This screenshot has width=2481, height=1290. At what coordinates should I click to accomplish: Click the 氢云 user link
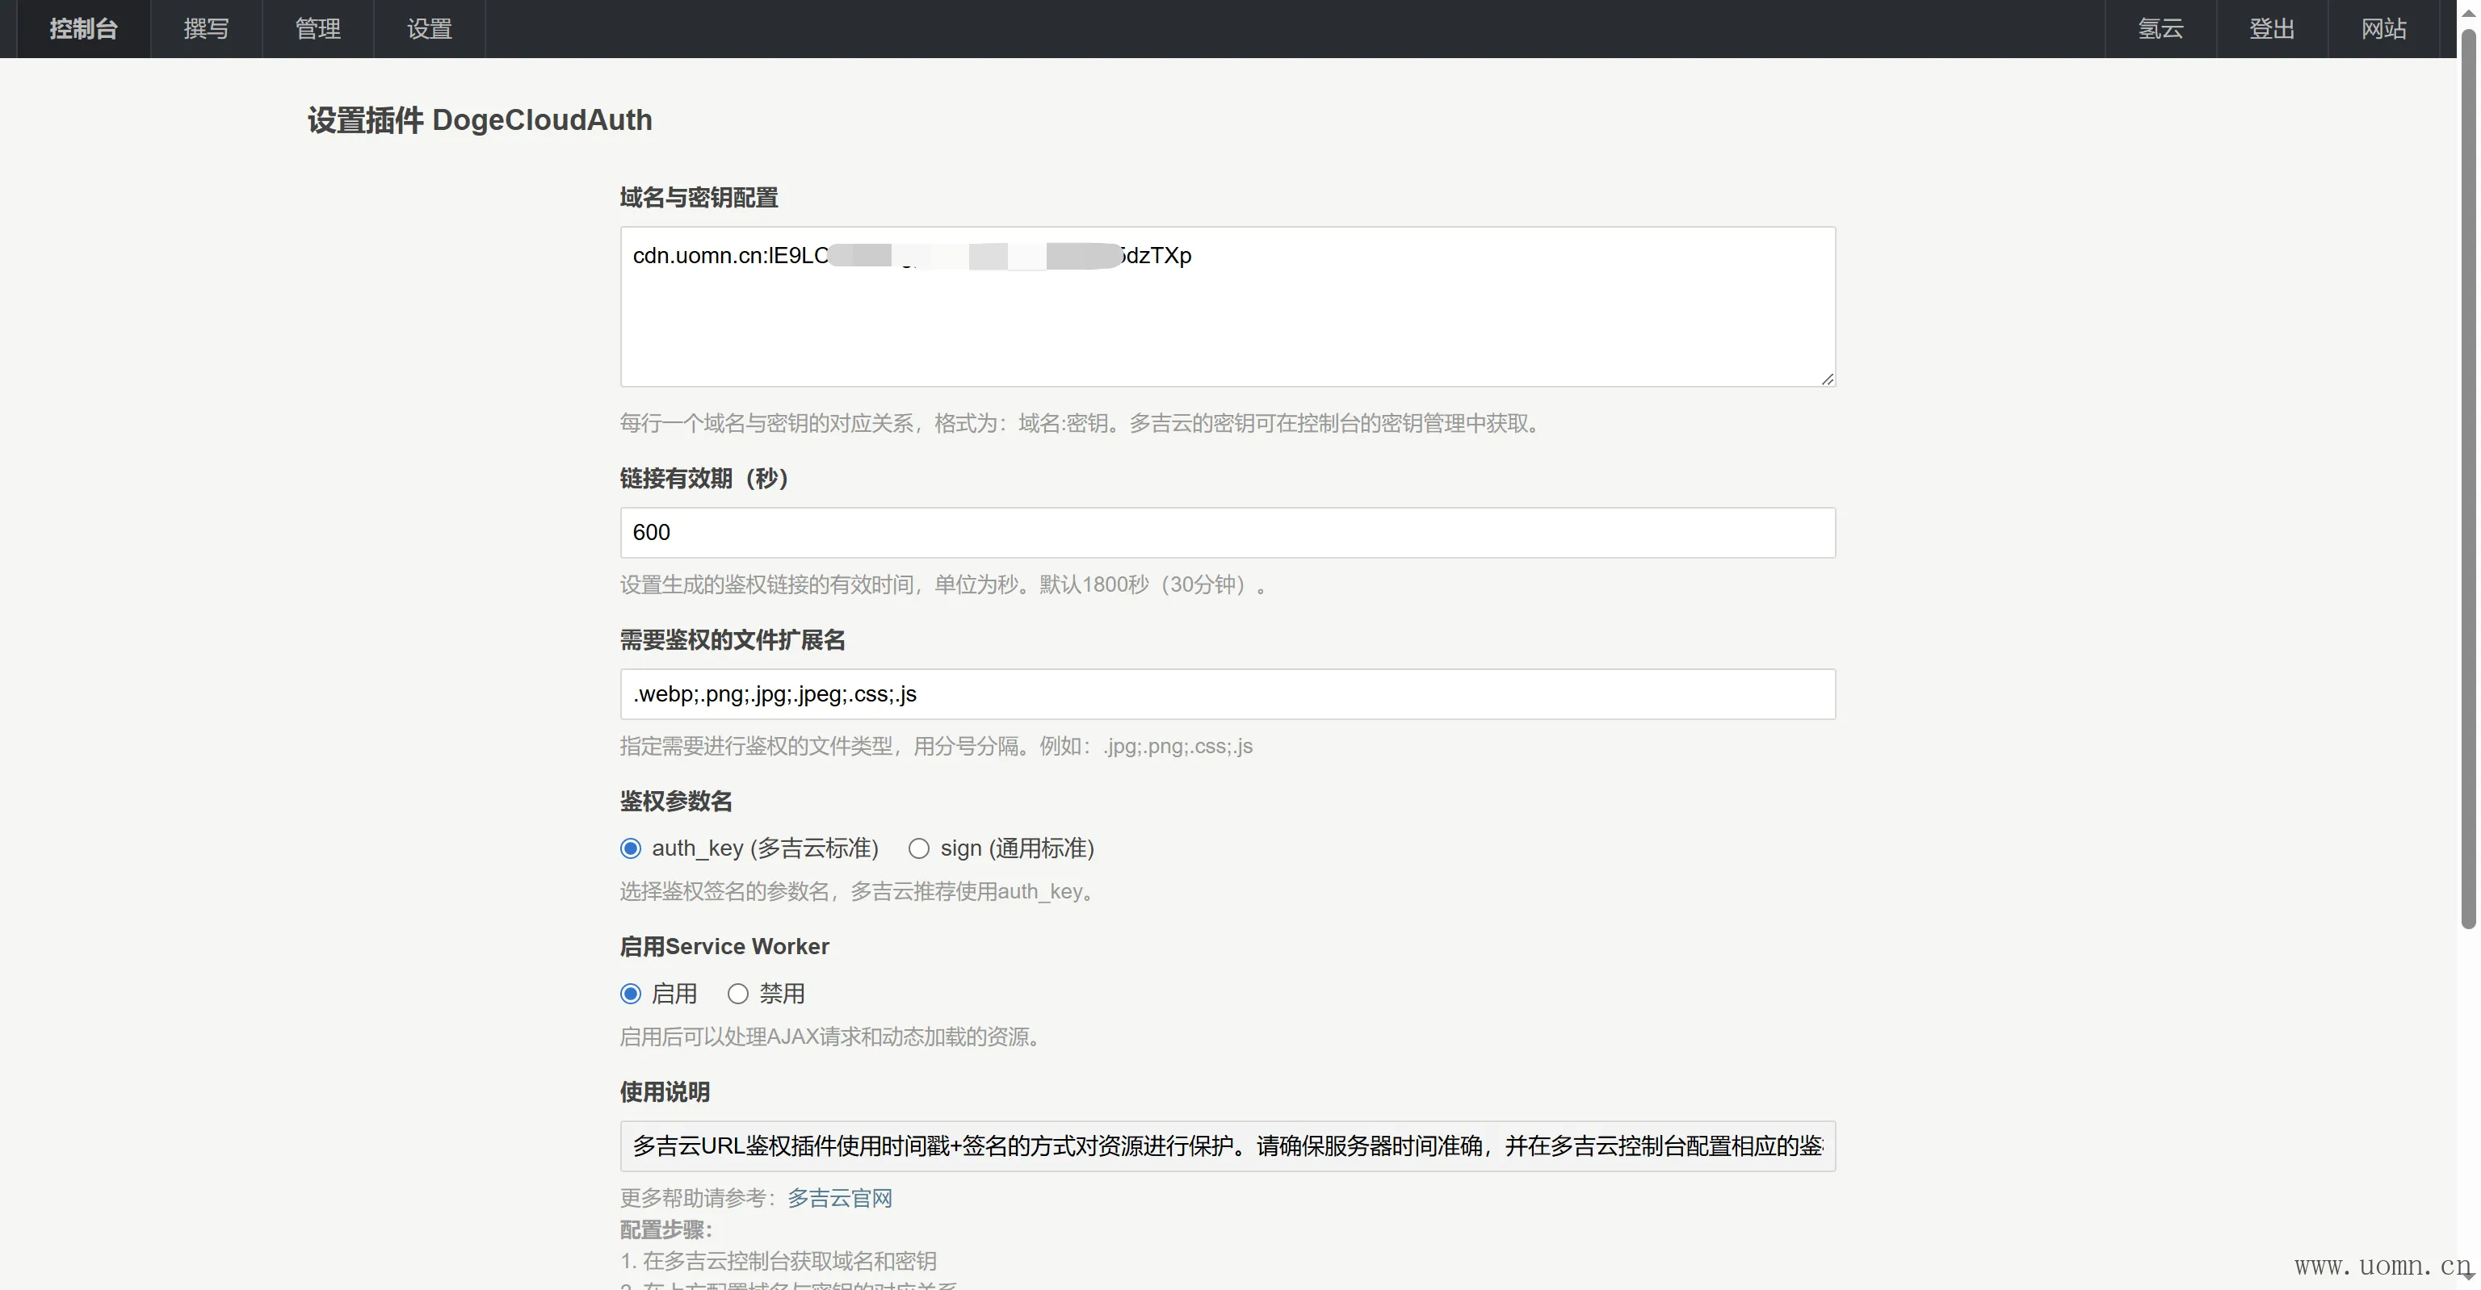click(2160, 29)
